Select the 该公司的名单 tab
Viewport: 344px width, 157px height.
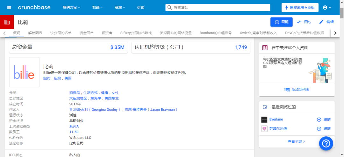(x=61, y=33)
